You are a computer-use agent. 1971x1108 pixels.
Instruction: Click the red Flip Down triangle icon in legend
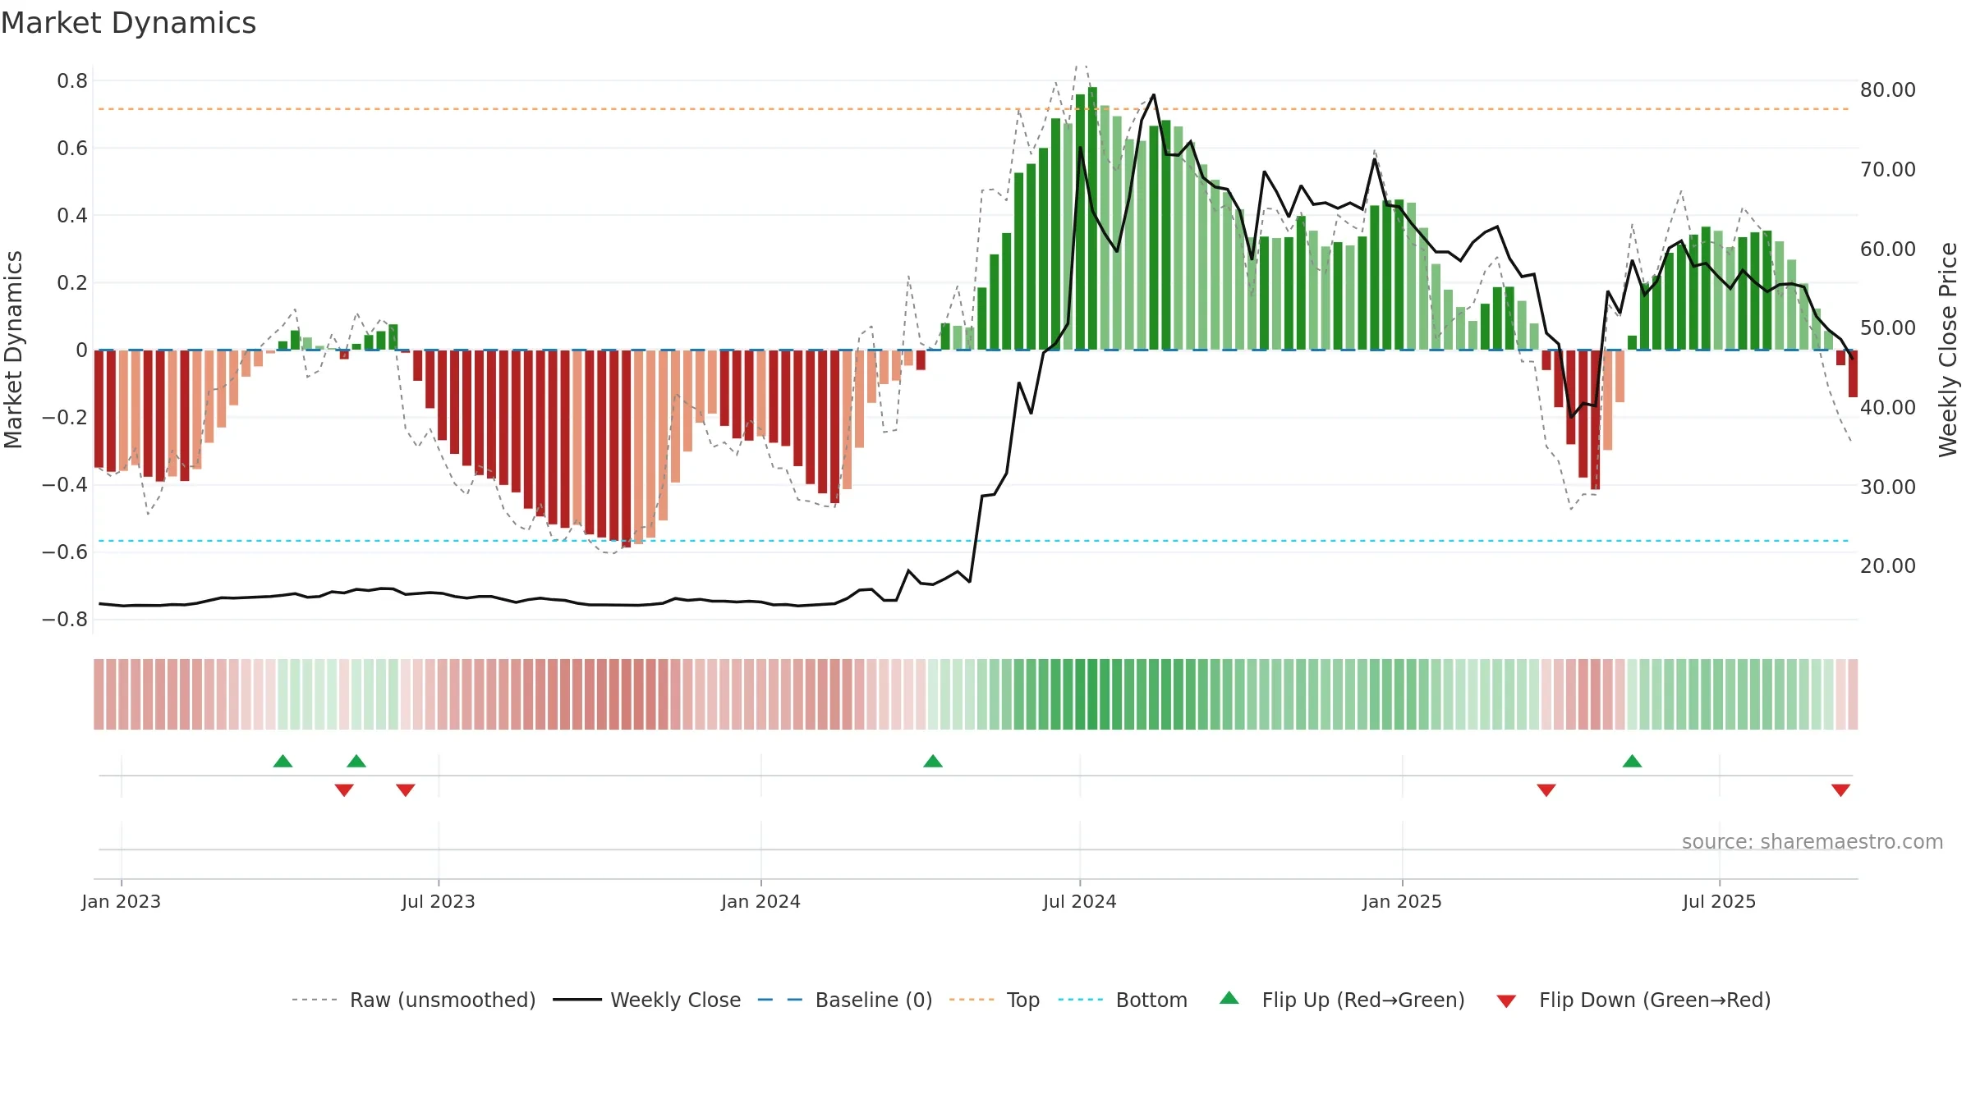coord(1506,1001)
